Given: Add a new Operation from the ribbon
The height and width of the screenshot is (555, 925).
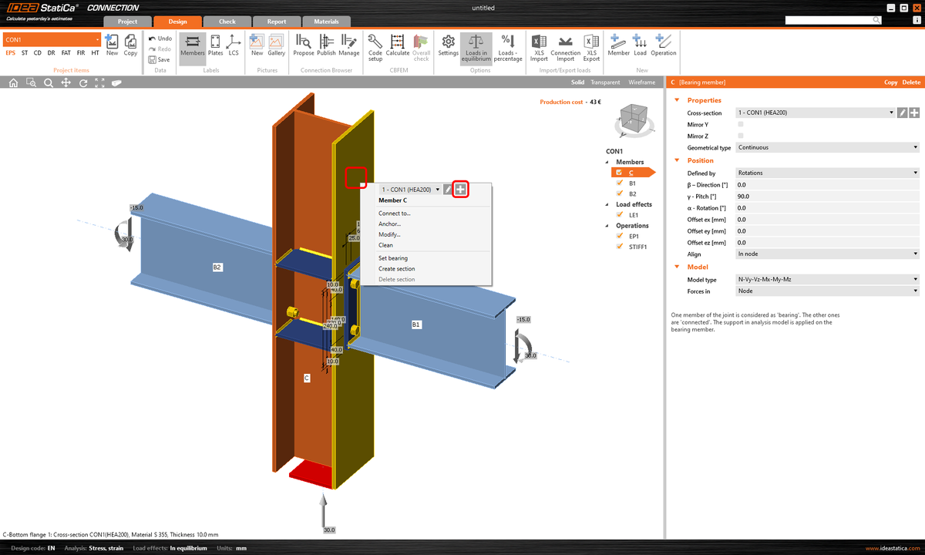Looking at the screenshot, I should (663, 48).
